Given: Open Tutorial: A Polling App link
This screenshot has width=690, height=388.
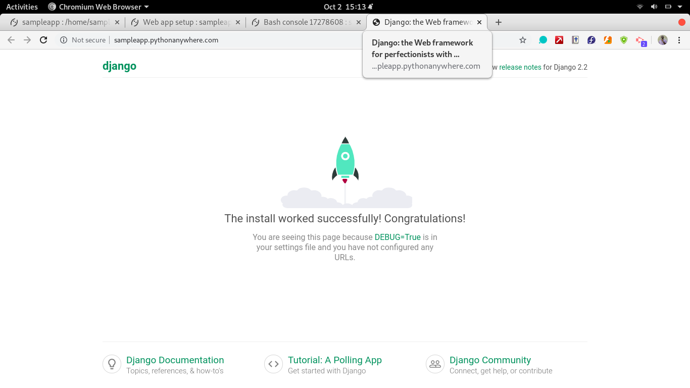Looking at the screenshot, I should coord(335,360).
